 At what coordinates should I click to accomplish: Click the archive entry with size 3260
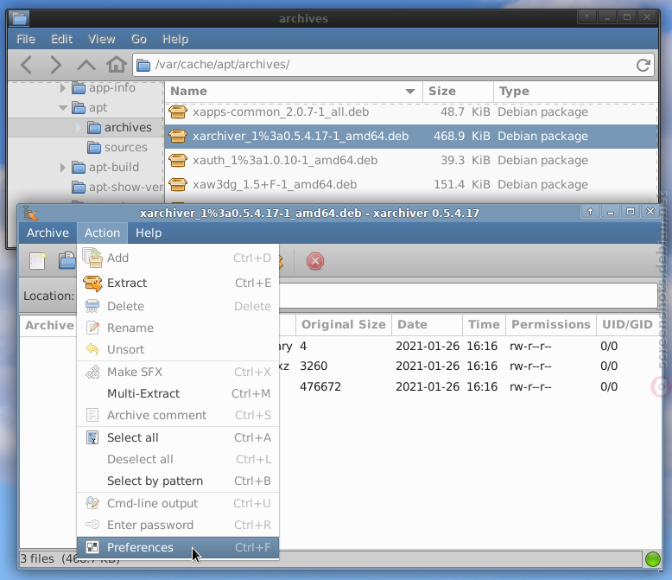pos(468,366)
